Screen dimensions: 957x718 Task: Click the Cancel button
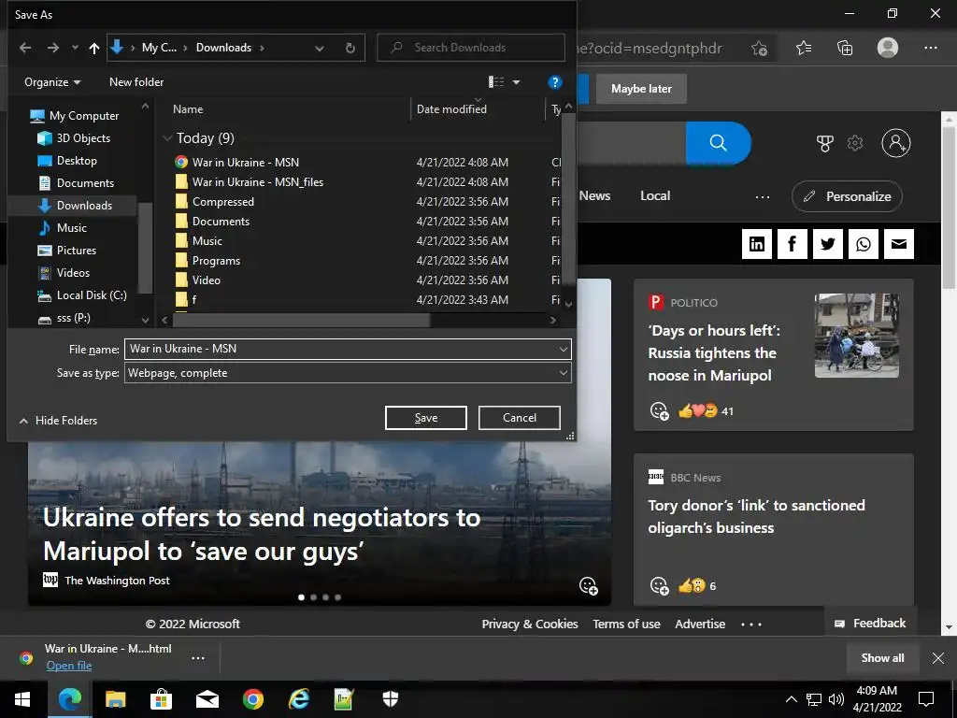520,418
